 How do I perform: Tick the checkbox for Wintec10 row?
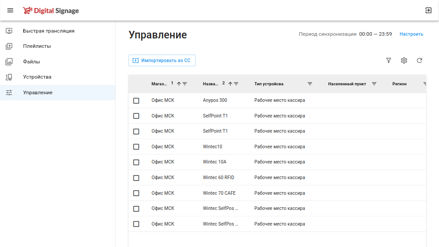point(136,147)
